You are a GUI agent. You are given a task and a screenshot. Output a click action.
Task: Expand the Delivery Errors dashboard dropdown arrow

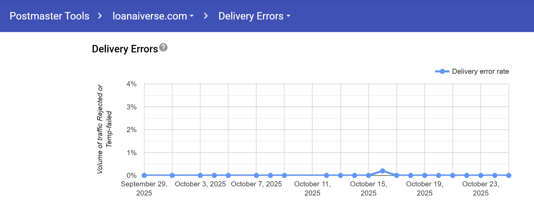tap(289, 16)
